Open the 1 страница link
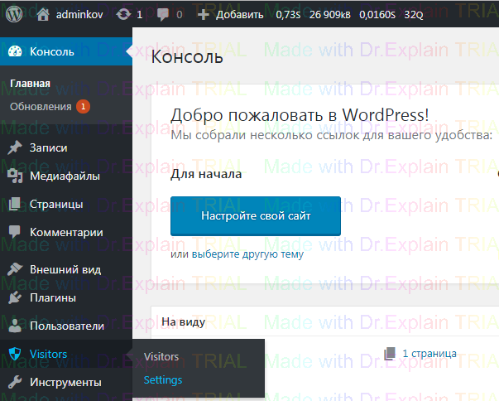 point(429,353)
